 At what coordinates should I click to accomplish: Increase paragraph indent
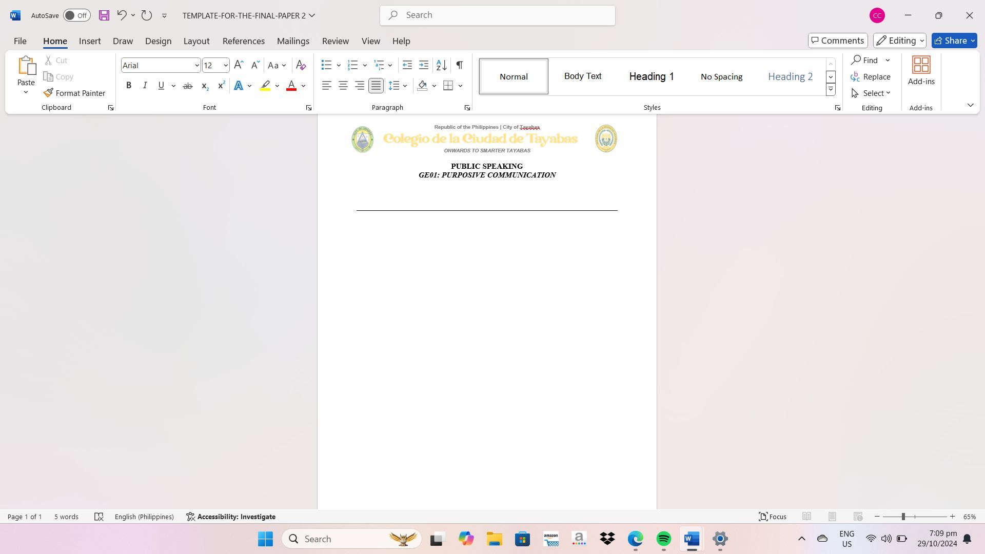[423, 65]
